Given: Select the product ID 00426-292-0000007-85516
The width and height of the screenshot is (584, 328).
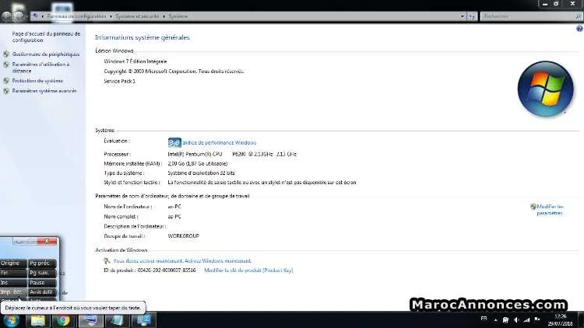Looking at the screenshot, I should click(167, 270).
